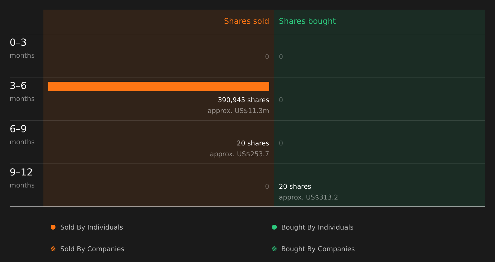Click the approx. US$313.2 value

[308, 197]
